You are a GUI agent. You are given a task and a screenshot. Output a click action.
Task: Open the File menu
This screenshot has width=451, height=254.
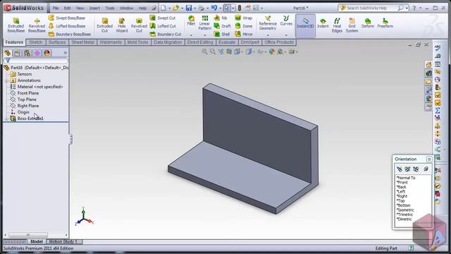click(56, 8)
